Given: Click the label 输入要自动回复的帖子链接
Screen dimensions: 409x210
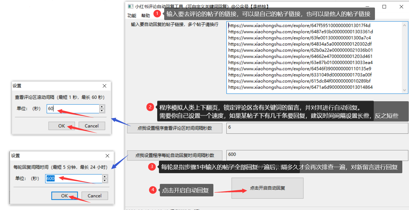Looking at the screenshot, I should click(175, 25).
